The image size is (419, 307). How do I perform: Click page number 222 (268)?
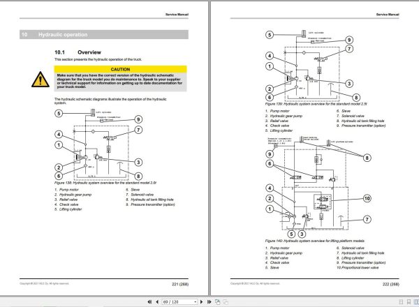coord(391,284)
